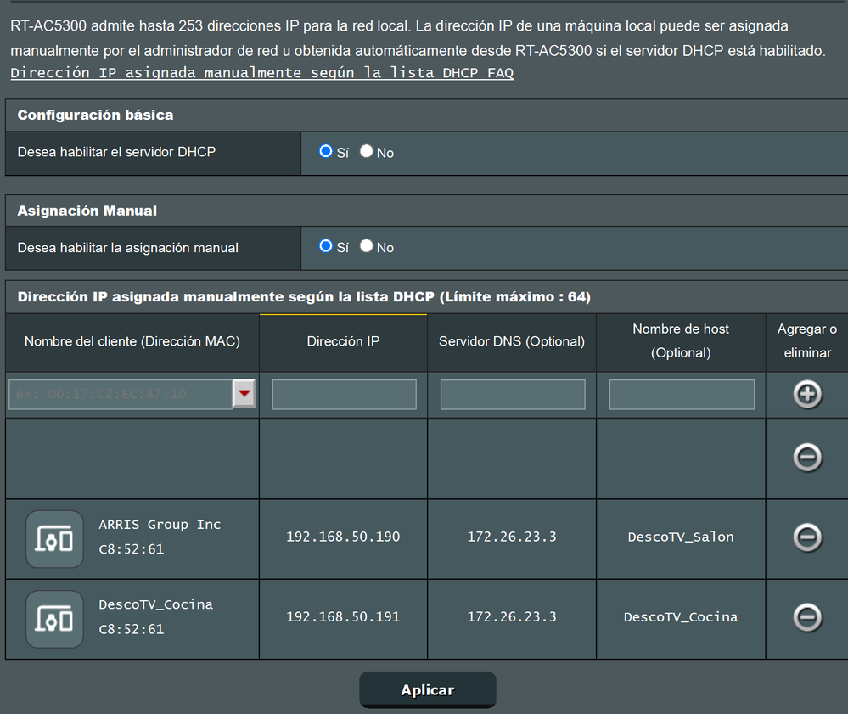
Task: Click the add icon next to empty host fields
Action: [x=806, y=394]
